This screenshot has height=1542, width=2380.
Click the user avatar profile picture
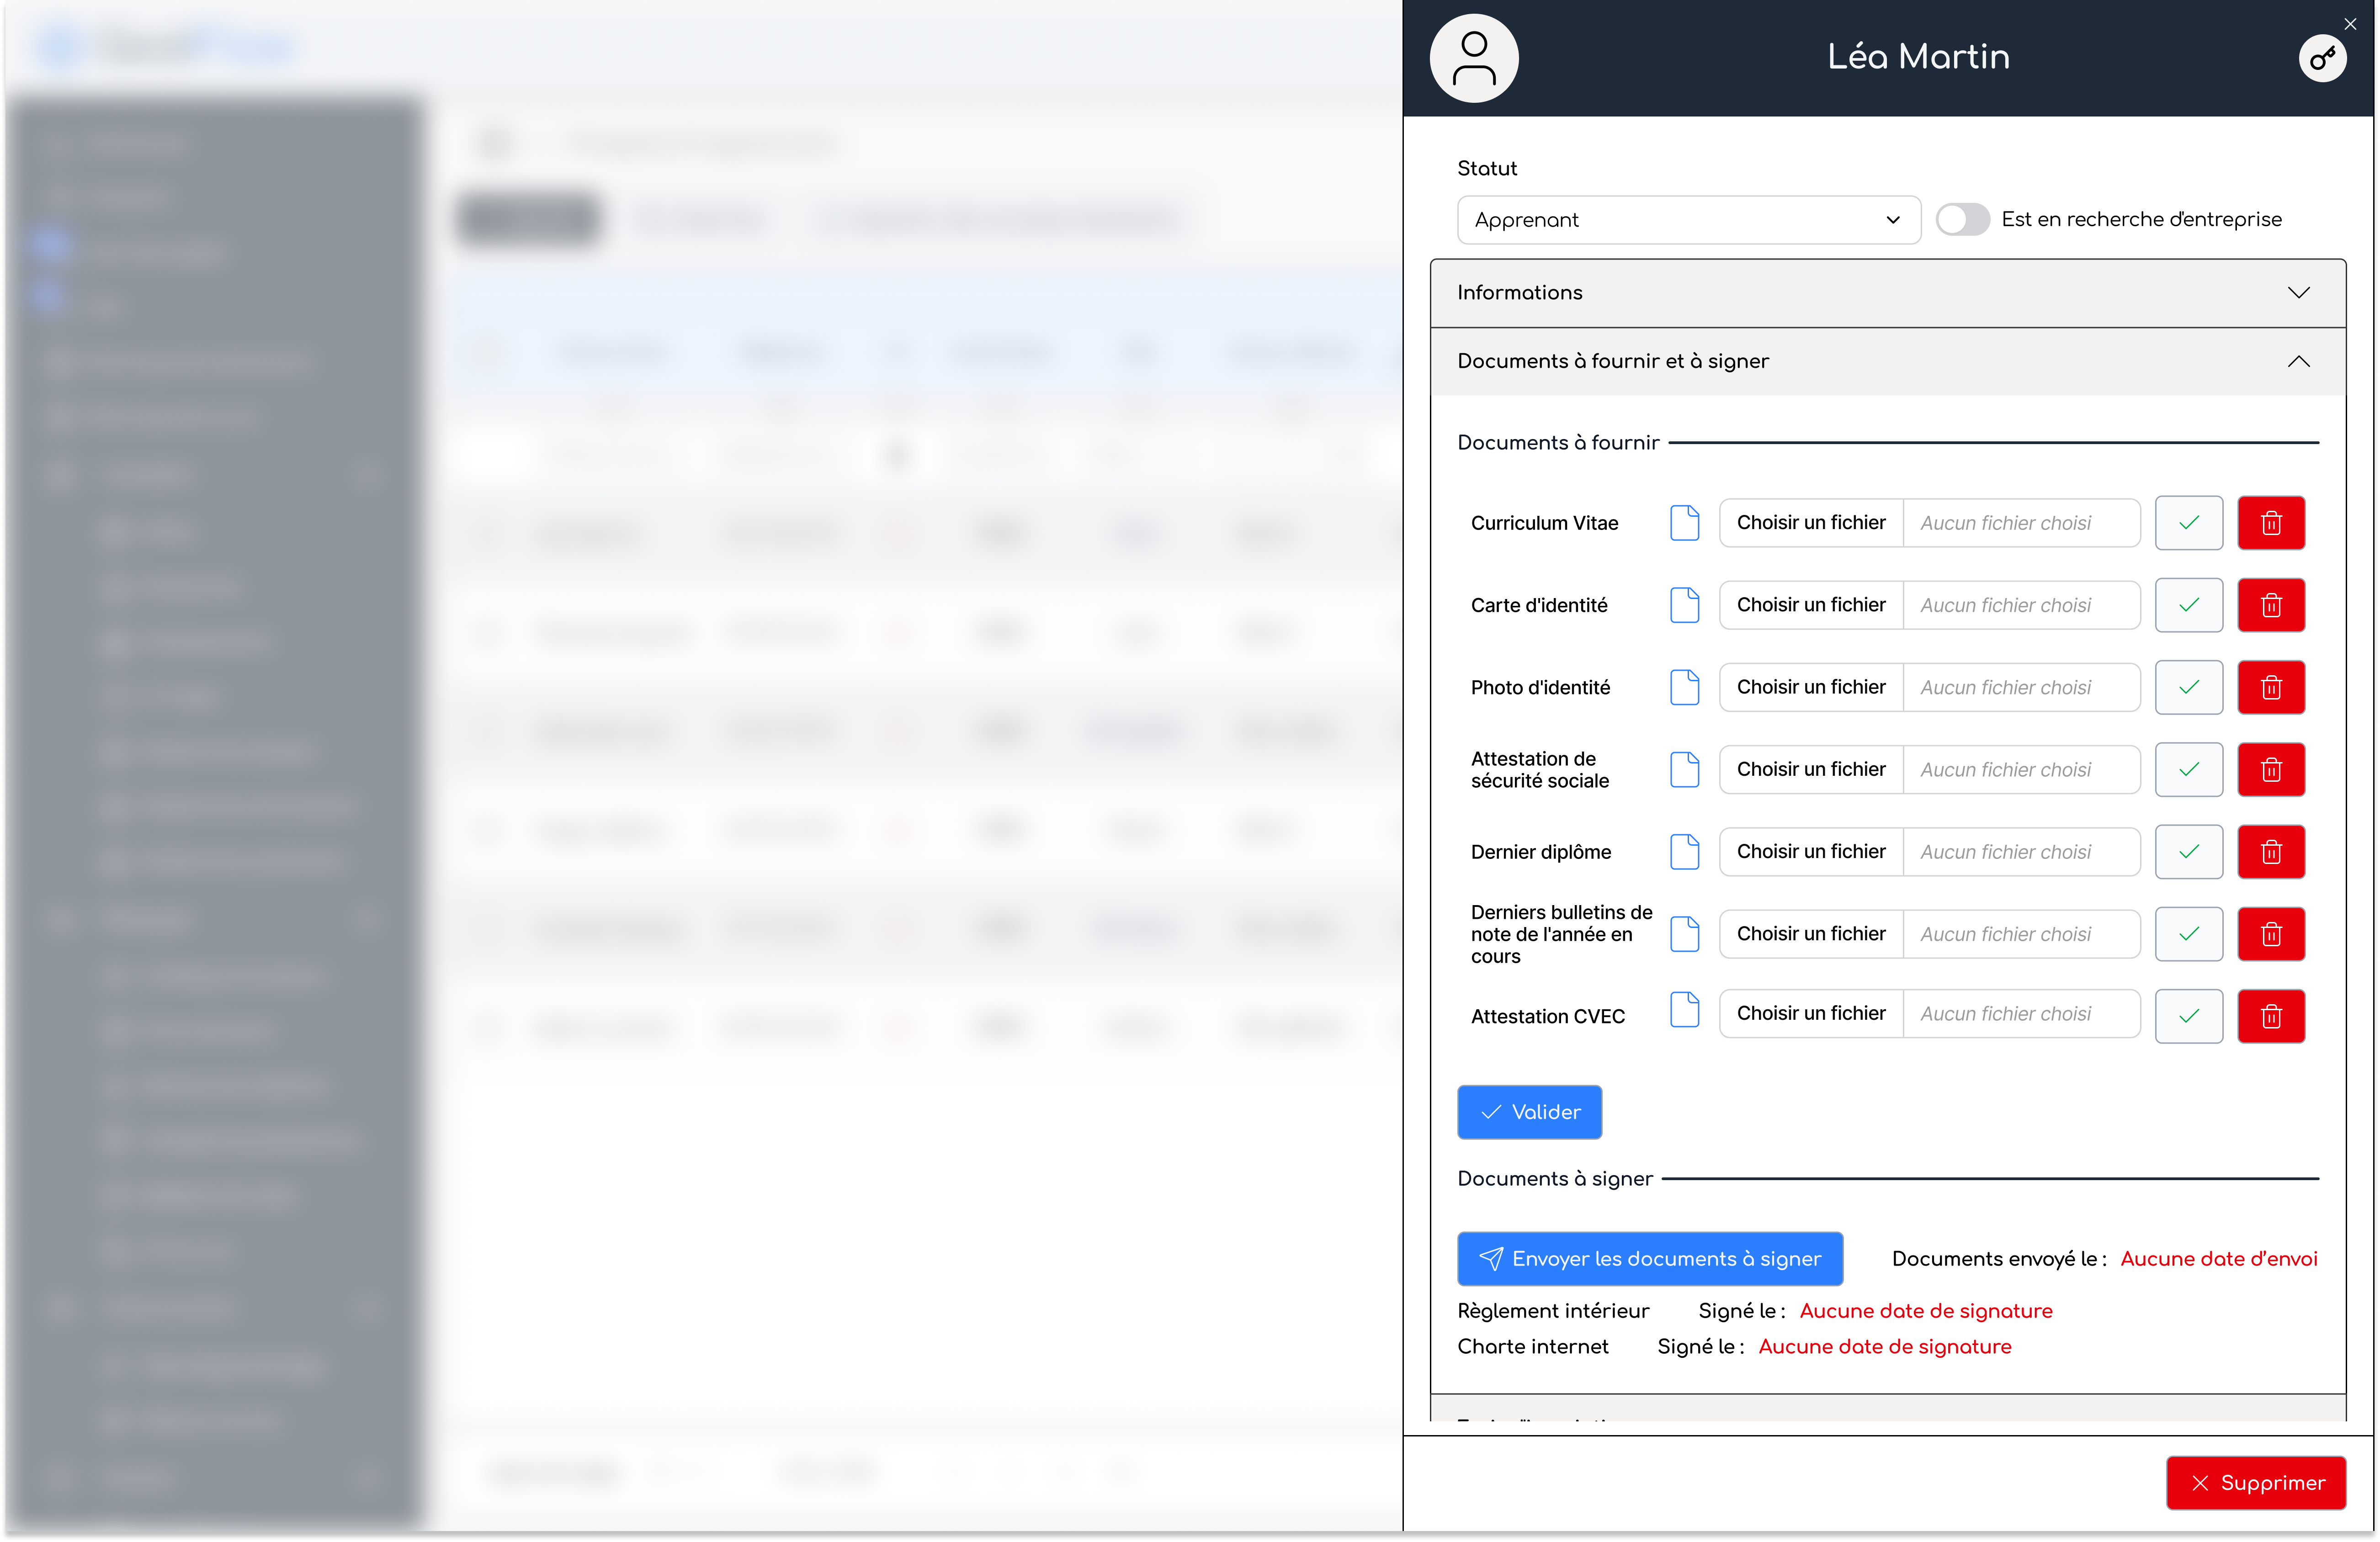tap(1474, 58)
